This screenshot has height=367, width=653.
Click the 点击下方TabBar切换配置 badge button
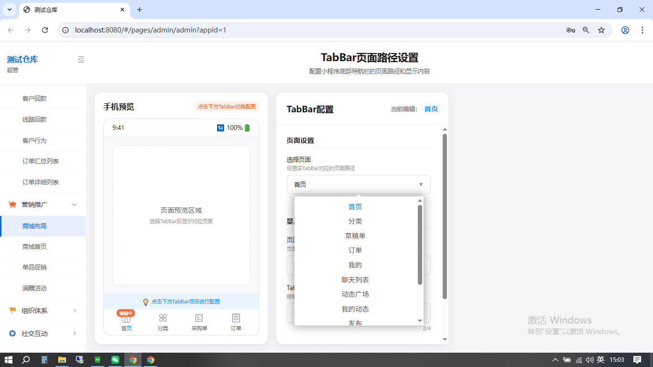(x=226, y=107)
